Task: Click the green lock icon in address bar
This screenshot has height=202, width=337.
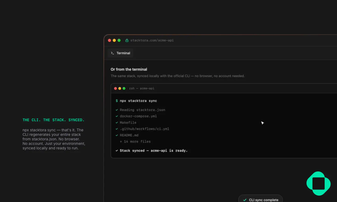Action: pos(127,40)
